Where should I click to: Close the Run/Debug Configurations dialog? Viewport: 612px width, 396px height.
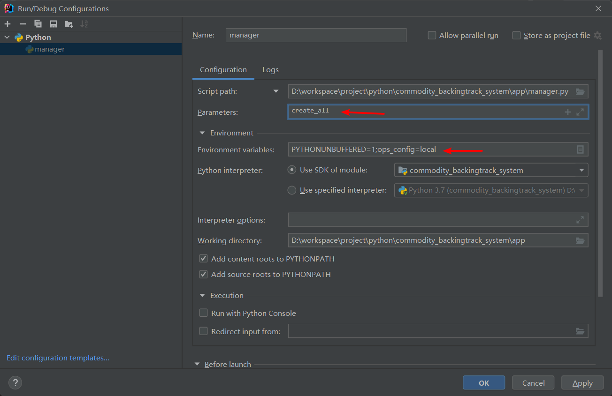click(598, 8)
